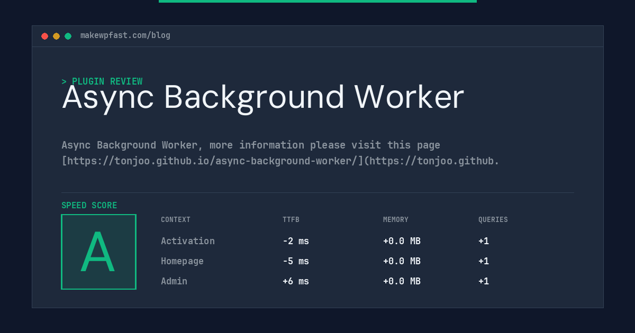635x333 pixels.
Task: Click the Activation row queries value
Action: coord(484,241)
